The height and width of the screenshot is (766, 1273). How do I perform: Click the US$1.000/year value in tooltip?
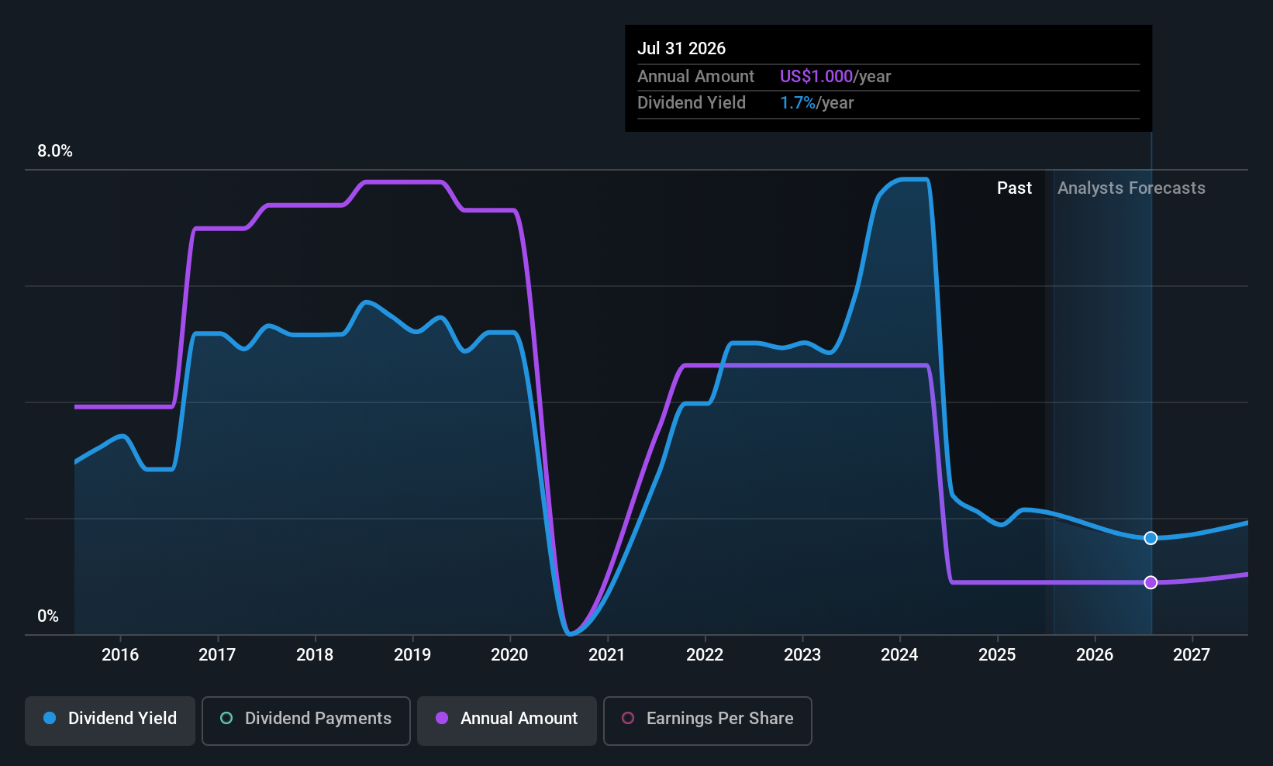pyautogui.click(x=835, y=77)
